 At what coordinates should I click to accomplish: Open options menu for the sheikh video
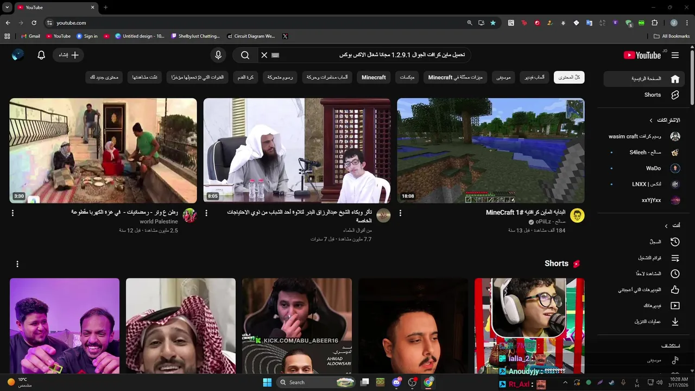tap(206, 213)
